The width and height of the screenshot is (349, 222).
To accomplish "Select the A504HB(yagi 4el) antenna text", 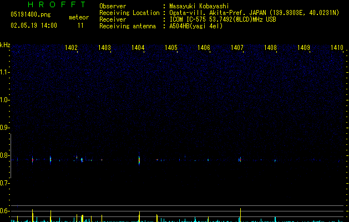I will pyautogui.click(x=196, y=26).
